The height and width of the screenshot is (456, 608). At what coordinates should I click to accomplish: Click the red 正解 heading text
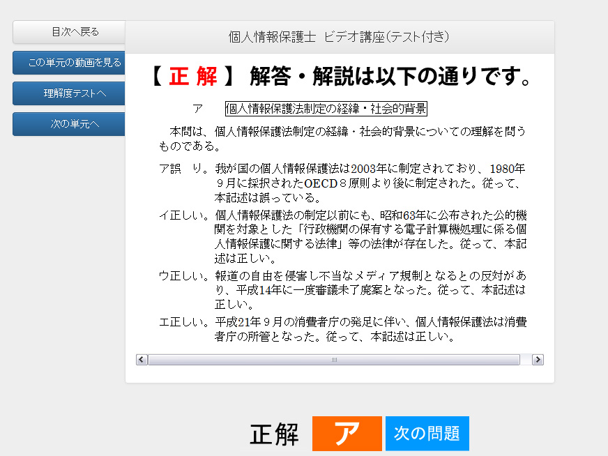click(x=193, y=75)
